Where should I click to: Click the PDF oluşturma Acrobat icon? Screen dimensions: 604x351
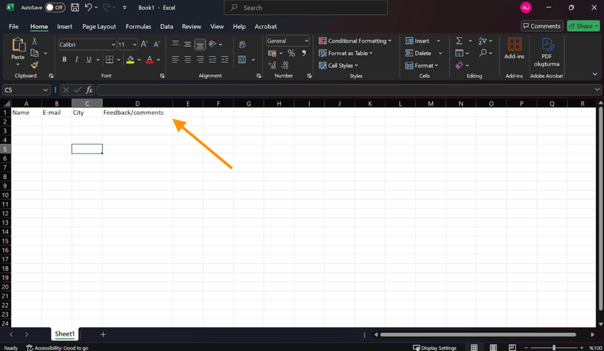(547, 51)
